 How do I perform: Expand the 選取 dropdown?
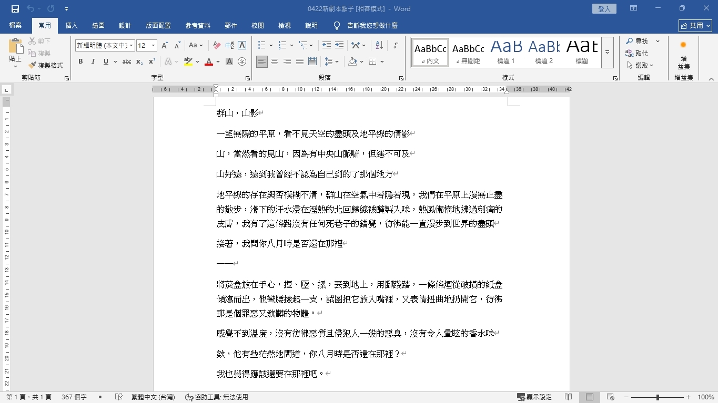point(651,66)
